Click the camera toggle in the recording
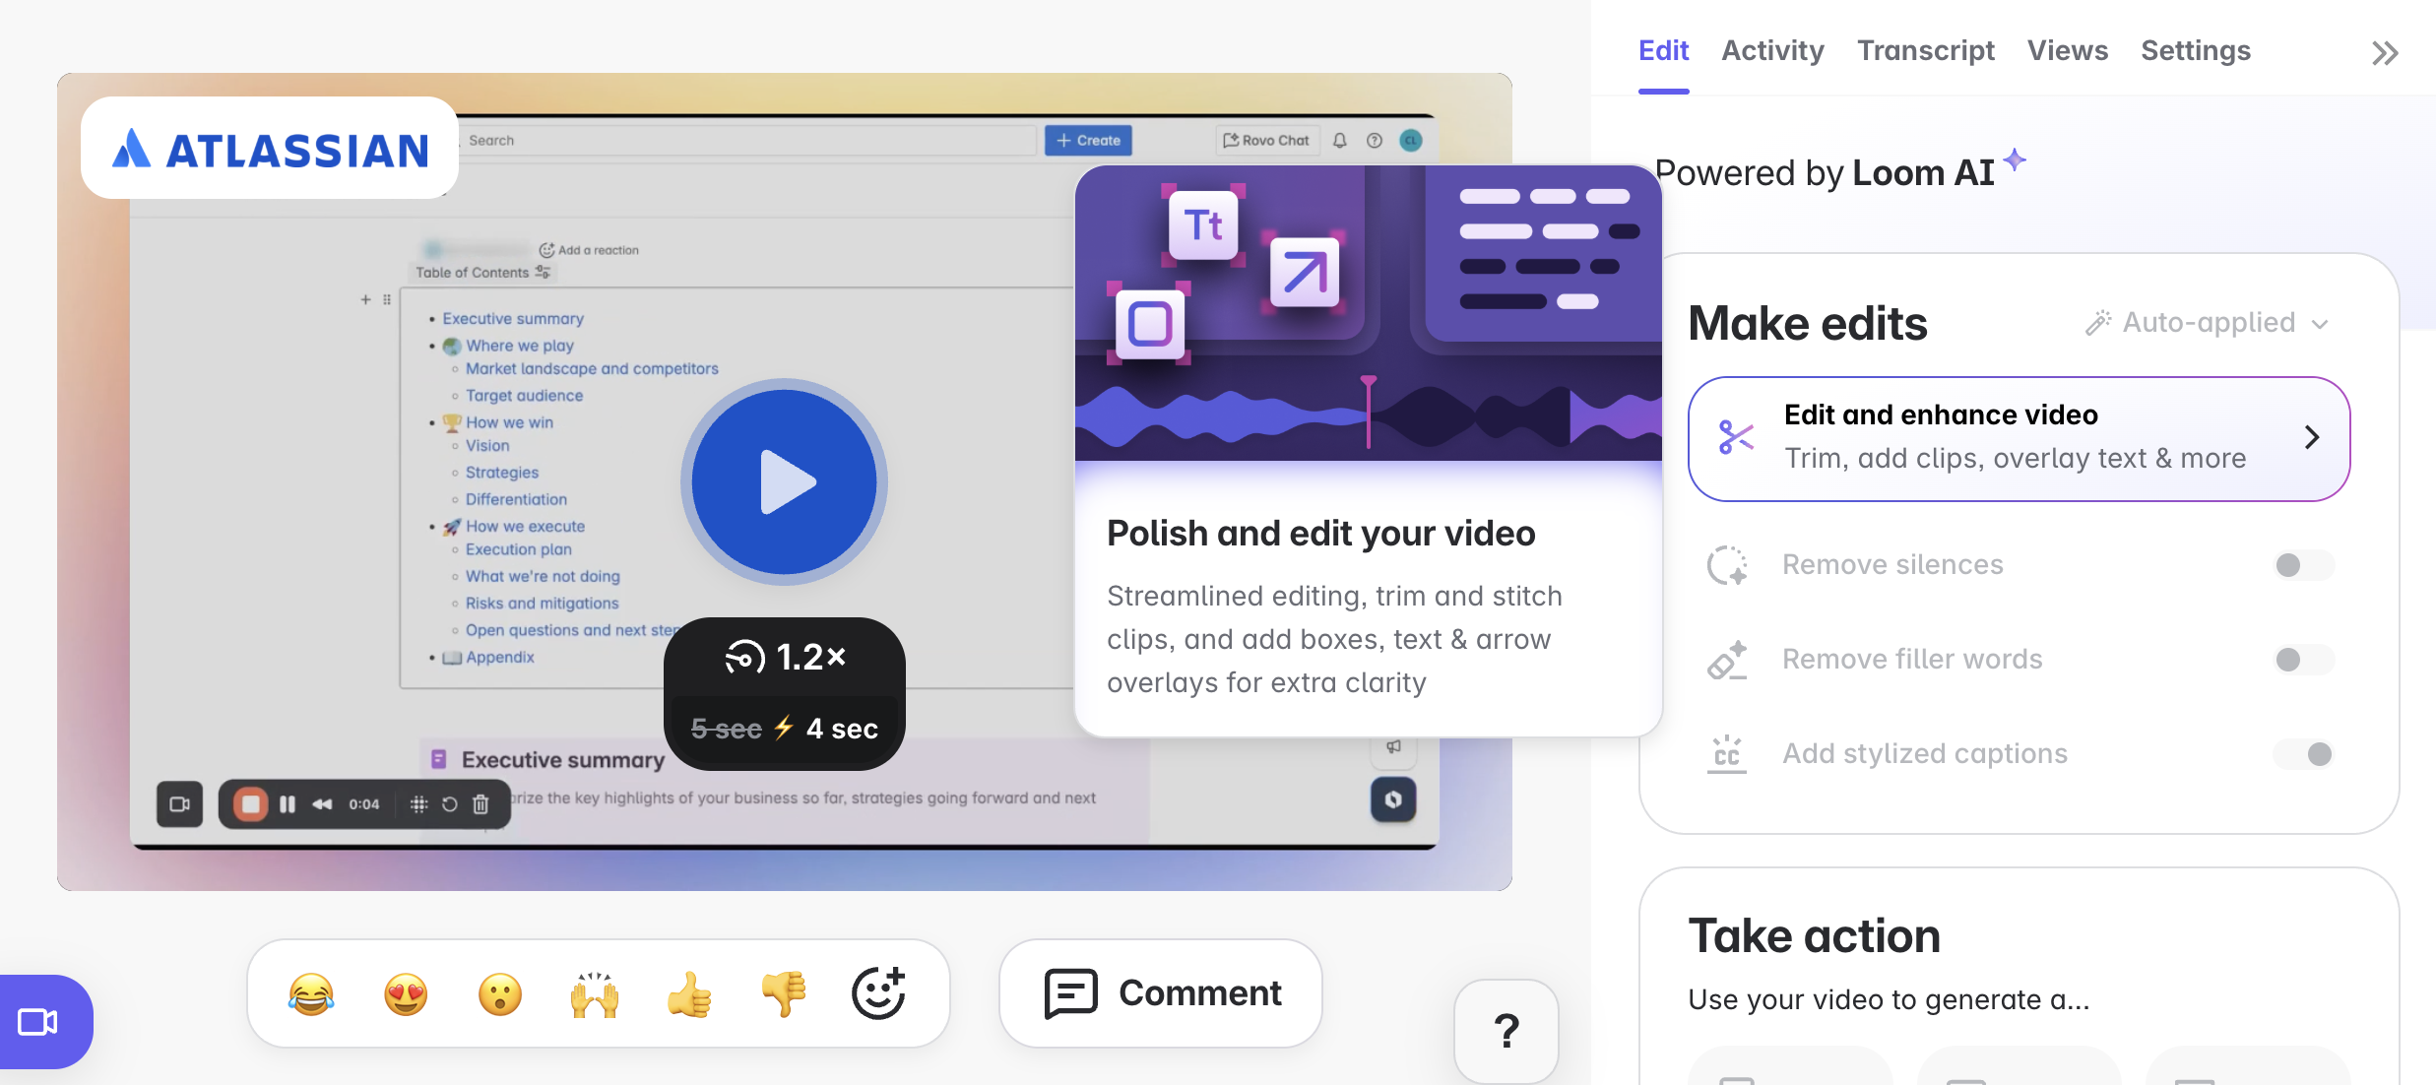 pos(179,804)
